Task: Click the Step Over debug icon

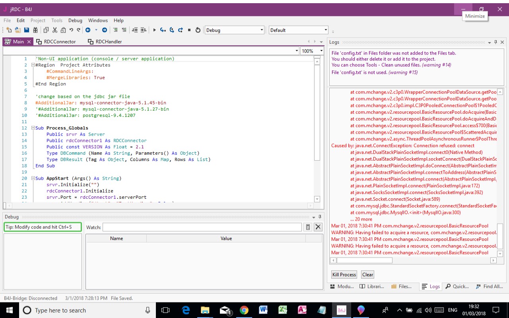Action: coord(172,30)
